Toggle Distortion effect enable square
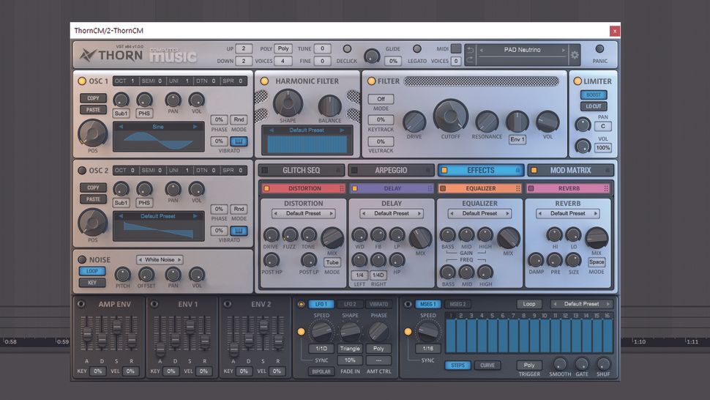 click(266, 188)
